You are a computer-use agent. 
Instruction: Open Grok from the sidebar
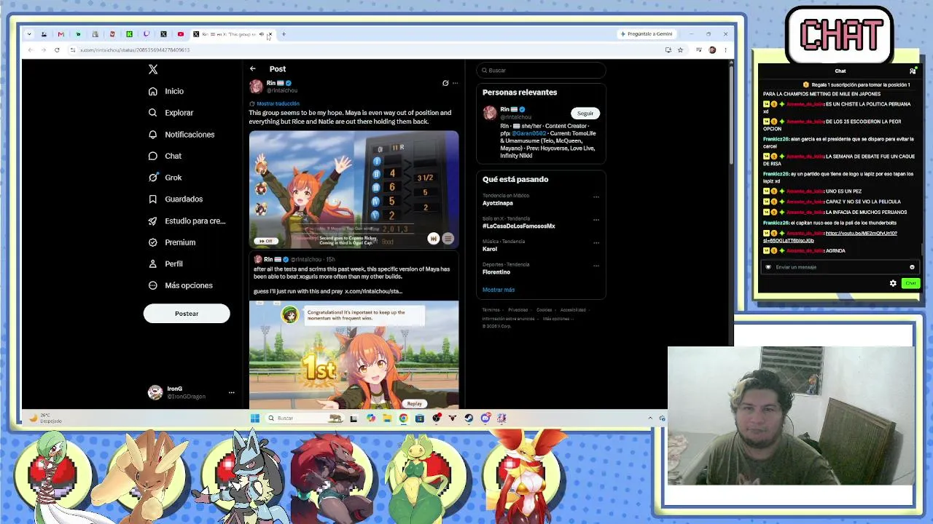(165, 178)
